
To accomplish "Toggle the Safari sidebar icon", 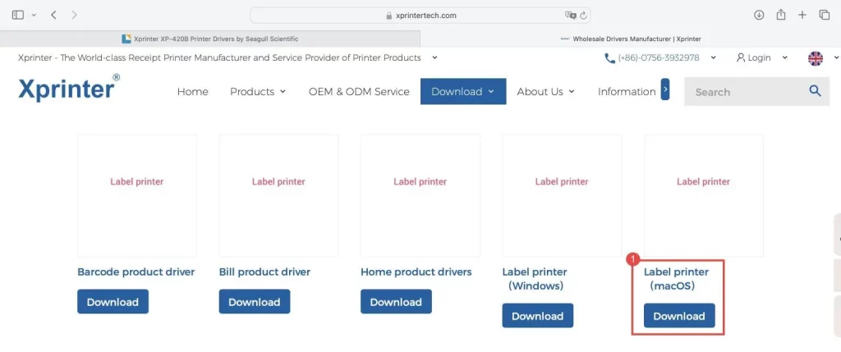I will pos(18,15).
